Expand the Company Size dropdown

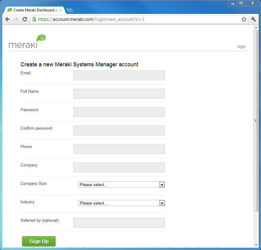[122, 185]
